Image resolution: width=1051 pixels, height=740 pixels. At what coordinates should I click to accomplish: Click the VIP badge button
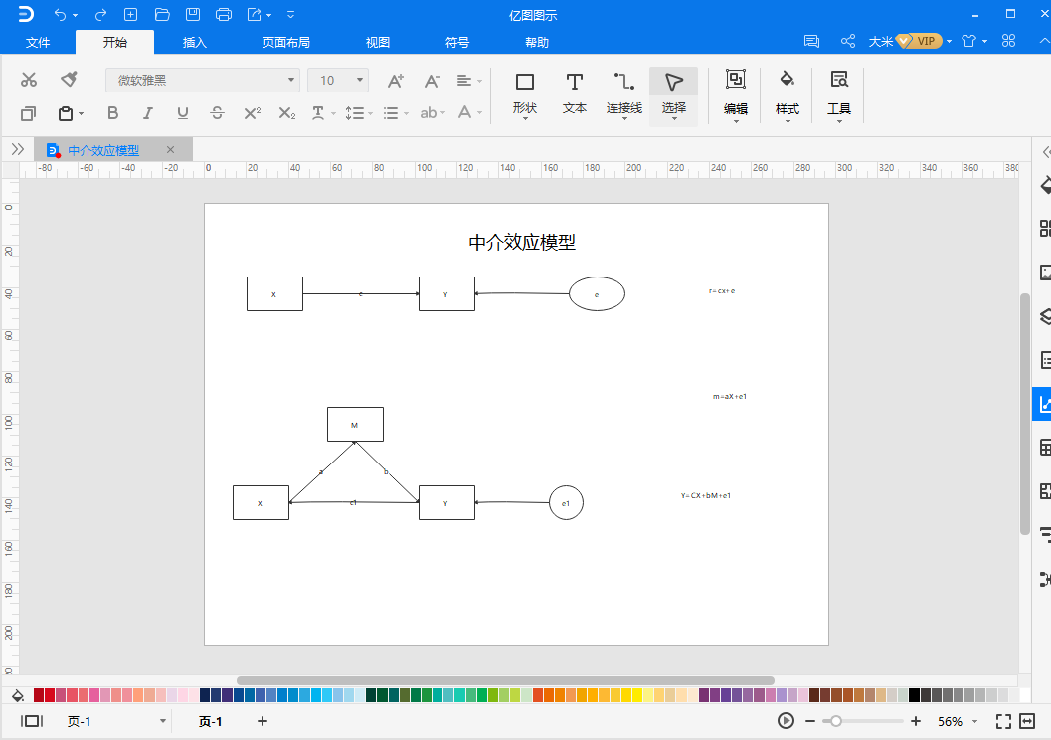point(919,41)
